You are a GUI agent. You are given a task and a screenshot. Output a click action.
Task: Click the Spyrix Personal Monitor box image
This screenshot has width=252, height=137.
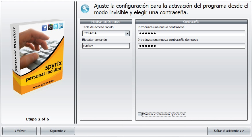[x=38, y=57]
